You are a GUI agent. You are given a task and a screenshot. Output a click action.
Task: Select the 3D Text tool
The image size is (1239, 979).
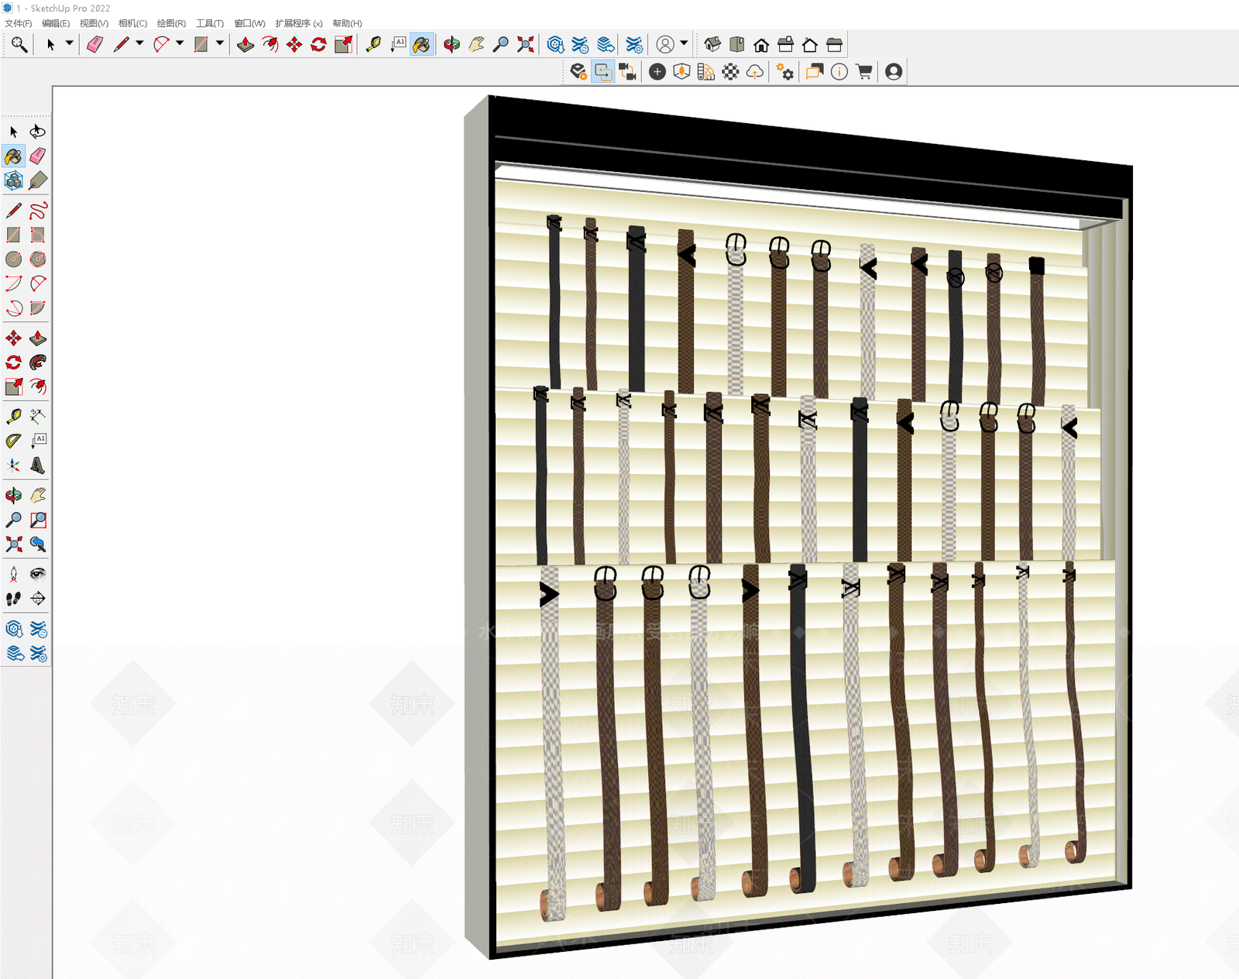(x=38, y=465)
